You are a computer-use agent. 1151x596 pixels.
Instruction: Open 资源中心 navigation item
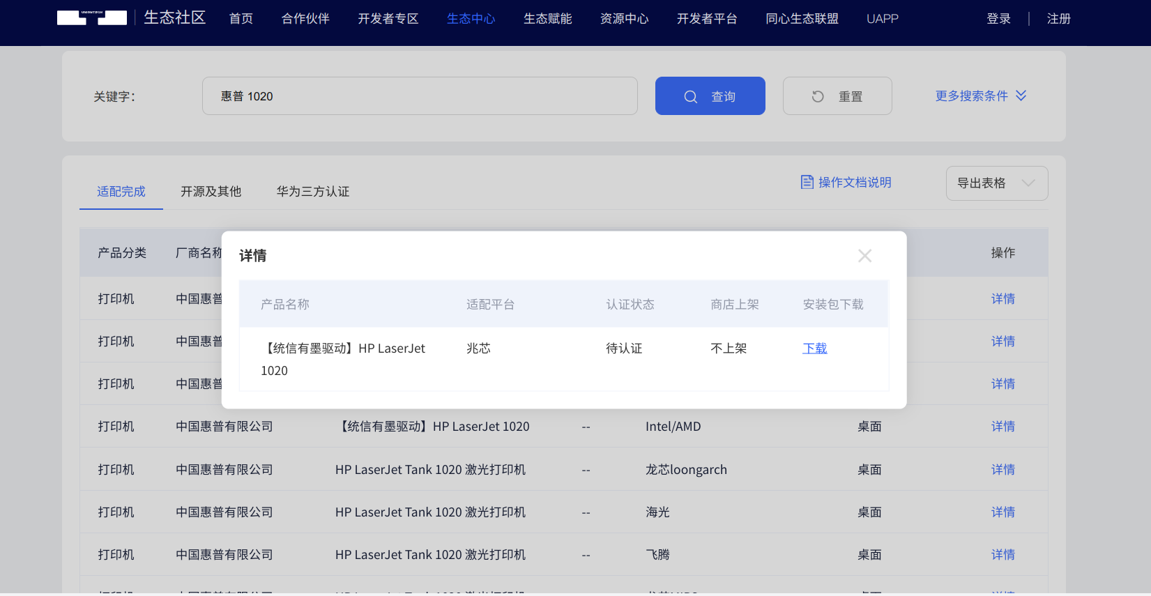pos(625,19)
